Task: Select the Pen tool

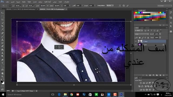Action: (x=2, y=60)
